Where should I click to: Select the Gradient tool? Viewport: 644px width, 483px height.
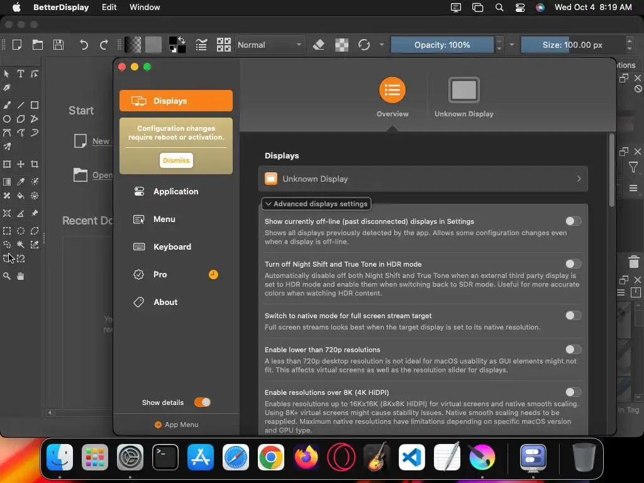click(x=6, y=182)
